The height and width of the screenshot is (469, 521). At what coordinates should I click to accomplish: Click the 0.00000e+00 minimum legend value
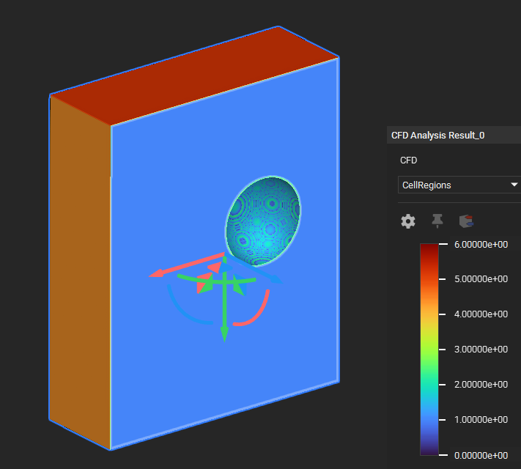(482, 455)
